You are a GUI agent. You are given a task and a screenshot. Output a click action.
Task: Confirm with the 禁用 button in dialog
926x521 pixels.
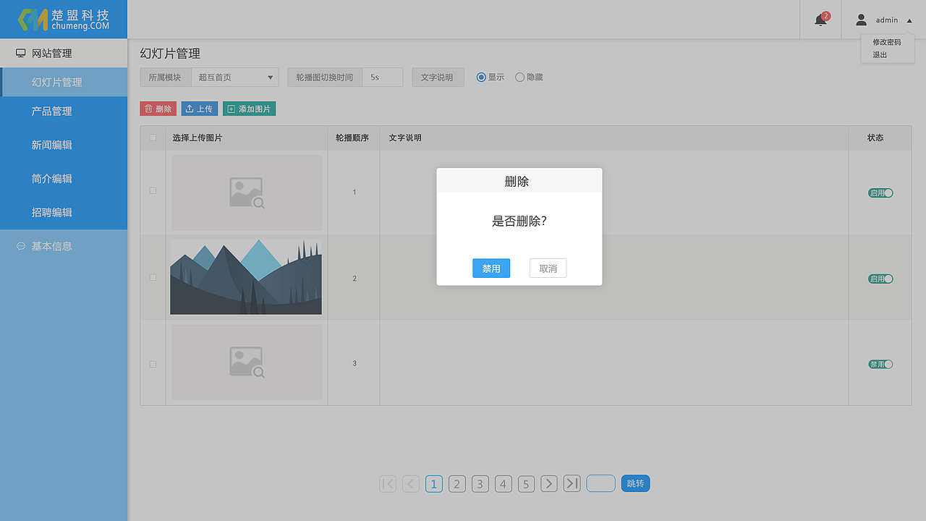pyautogui.click(x=491, y=268)
